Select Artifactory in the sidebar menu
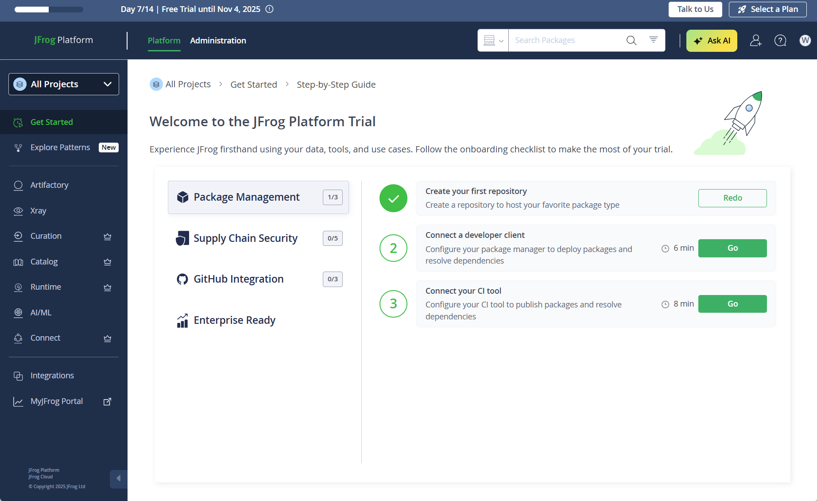Image resolution: width=817 pixels, height=501 pixels. tap(49, 185)
